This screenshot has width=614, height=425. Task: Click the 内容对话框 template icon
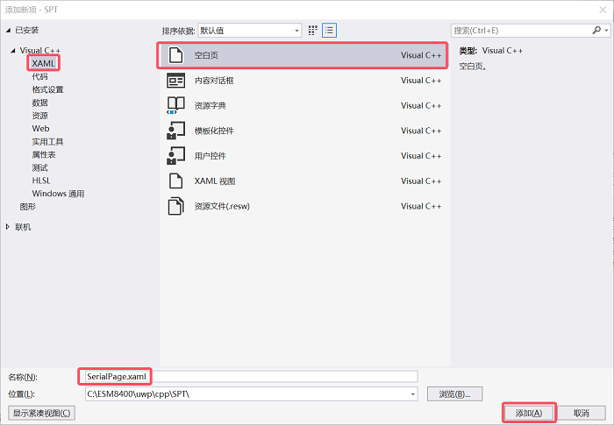coord(175,81)
